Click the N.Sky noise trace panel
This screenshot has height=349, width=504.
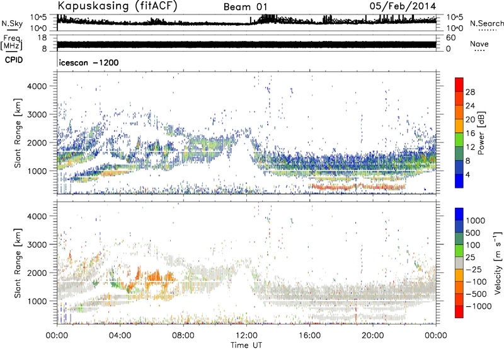click(x=246, y=23)
